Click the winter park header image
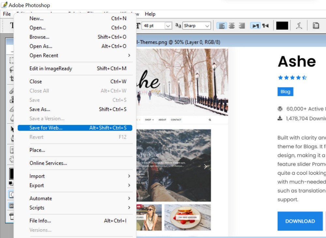This screenshot has height=238, width=326. pos(182,82)
